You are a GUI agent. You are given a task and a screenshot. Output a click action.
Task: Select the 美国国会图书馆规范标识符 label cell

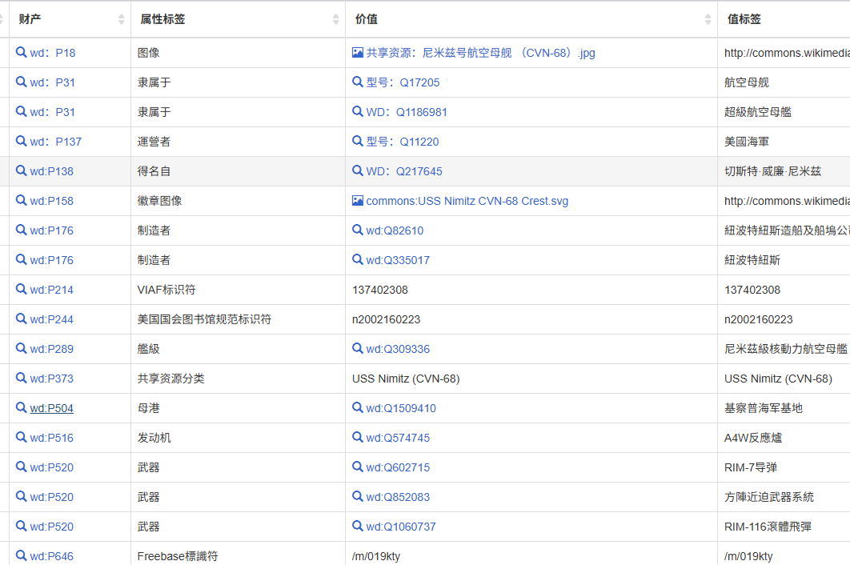(204, 319)
